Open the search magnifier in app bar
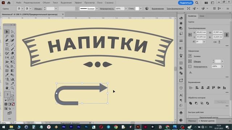This screenshot has width=232, height=130. (x=197, y=3)
